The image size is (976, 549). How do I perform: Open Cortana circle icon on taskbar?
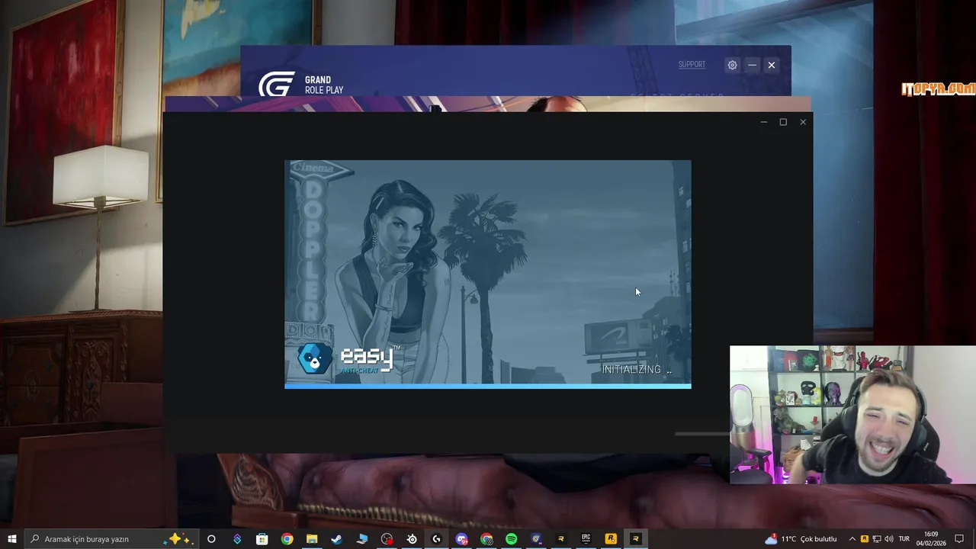coord(211,539)
